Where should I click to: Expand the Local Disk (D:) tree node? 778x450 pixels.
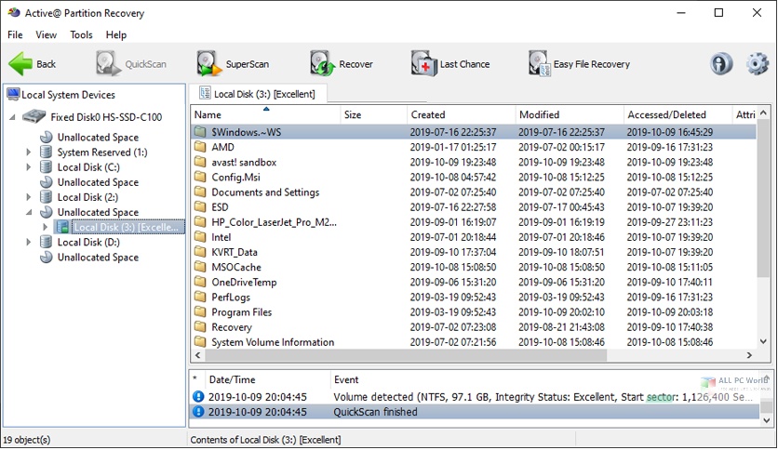click(x=29, y=242)
